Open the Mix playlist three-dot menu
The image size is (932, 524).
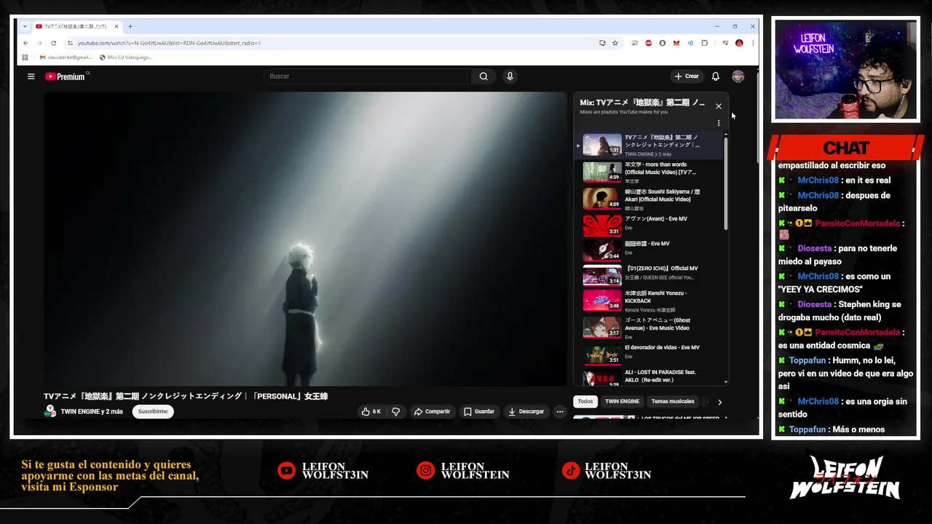pos(719,123)
